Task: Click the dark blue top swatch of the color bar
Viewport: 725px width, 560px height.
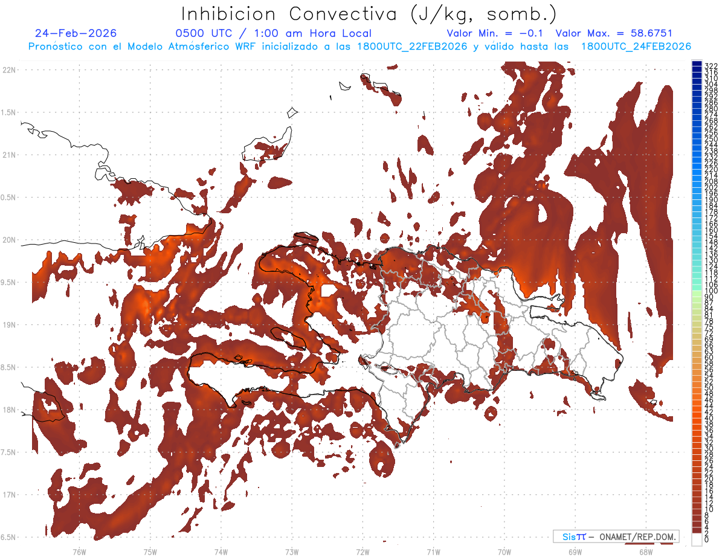Action: coord(697,63)
